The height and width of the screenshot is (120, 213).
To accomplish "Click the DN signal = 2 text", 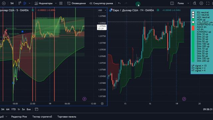I will pyautogui.click(x=198, y=68).
